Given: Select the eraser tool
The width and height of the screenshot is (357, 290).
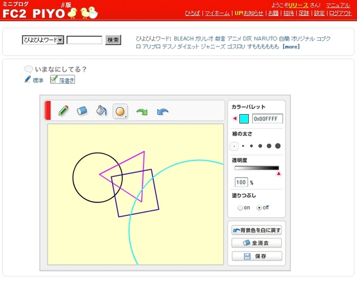Looking at the screenshot, I should click(x=82, y=111).
